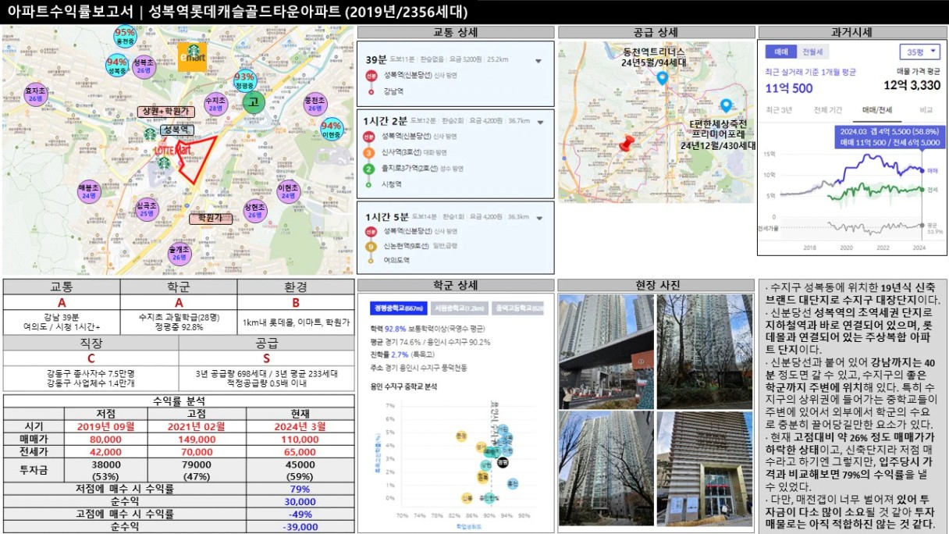Image resolution: width=949 pixels, height=534 pixels.
Task: Expand the 39분 route details
Action: coord(538,60)
